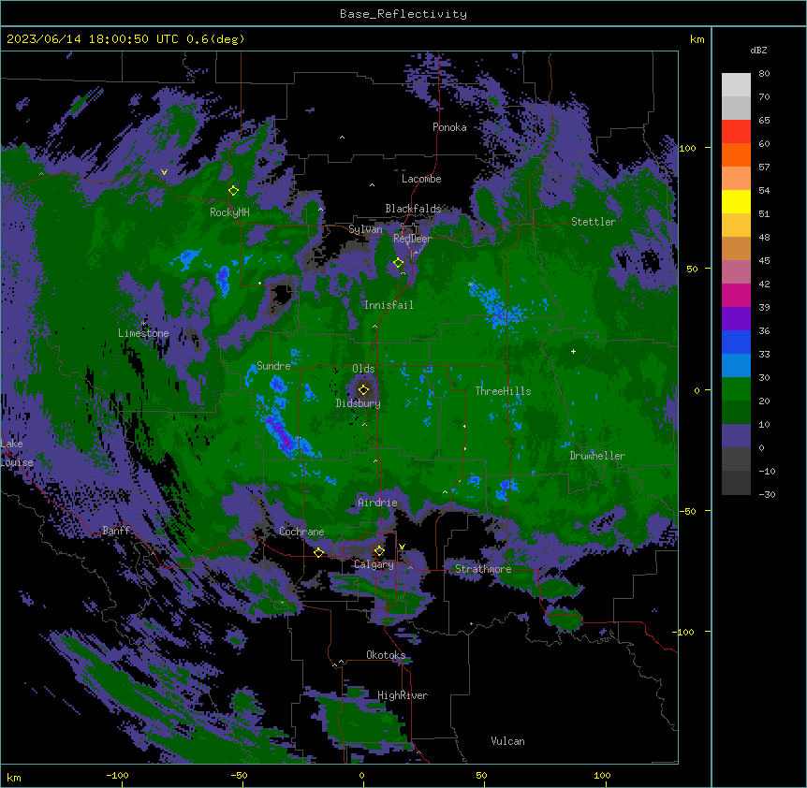The image size is (807, 788).
Task: Select the magenta 39-42 dBZ legend swatch
Action: point(736,295)
